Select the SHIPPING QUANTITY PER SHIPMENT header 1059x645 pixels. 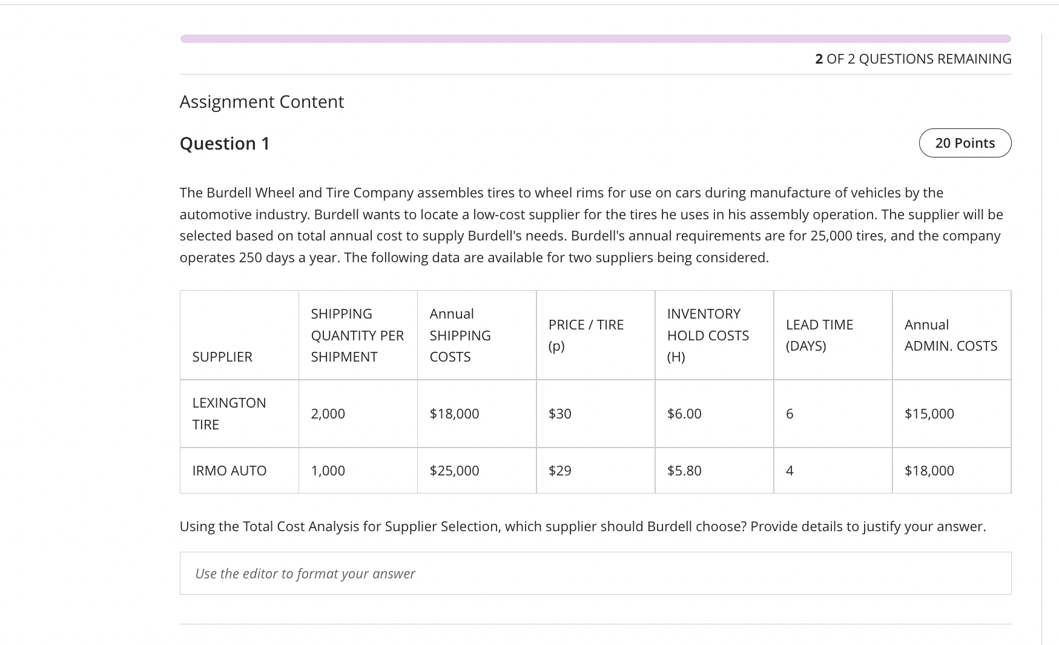[x=357, y=335]
